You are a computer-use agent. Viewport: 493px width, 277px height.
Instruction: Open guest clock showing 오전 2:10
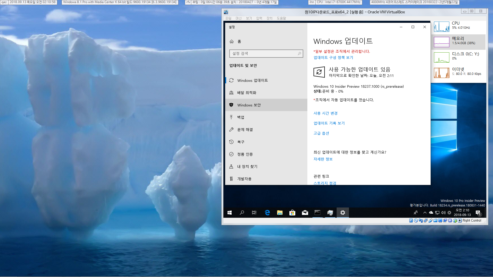click(462, 212)
